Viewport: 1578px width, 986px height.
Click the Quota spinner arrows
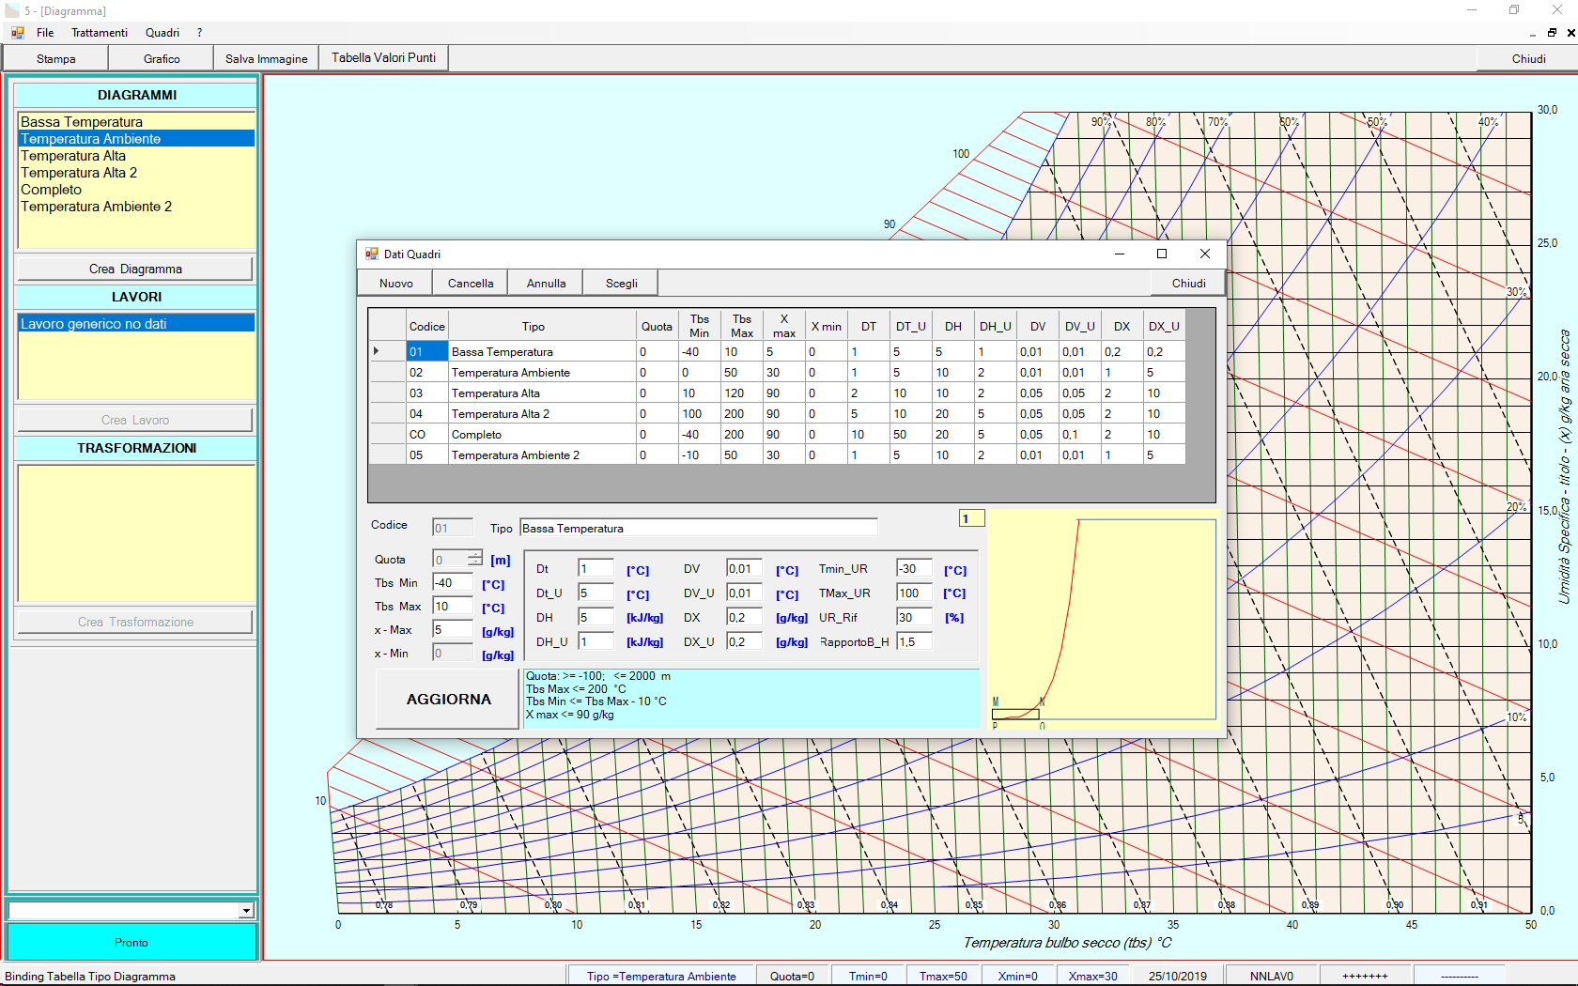tap(475, 559)
